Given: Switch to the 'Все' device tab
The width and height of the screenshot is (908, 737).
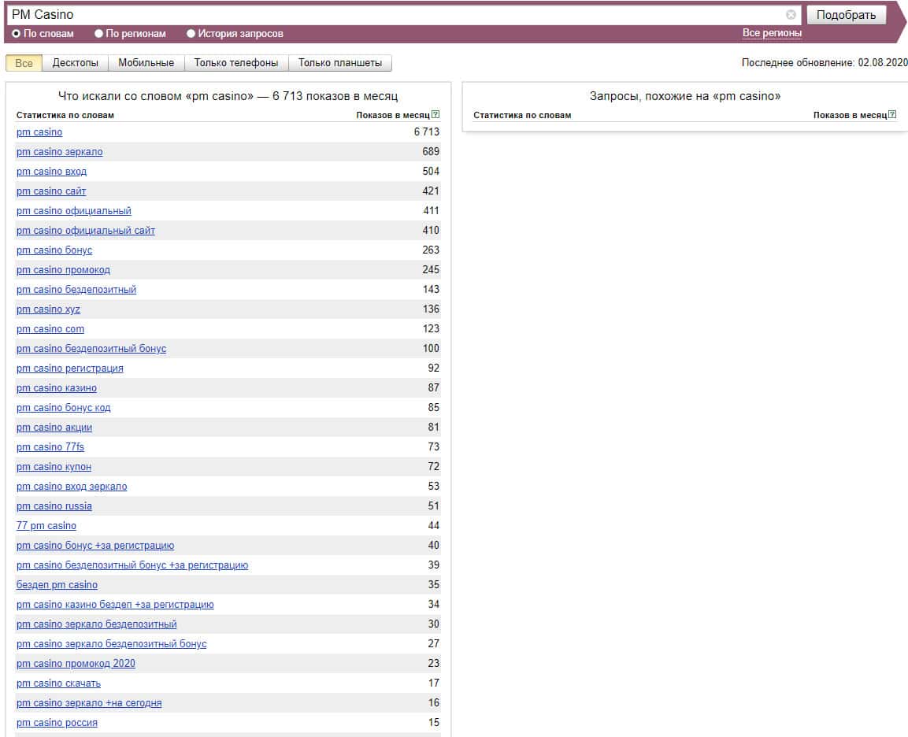Looking at the screenshot, I should [24, 63].
